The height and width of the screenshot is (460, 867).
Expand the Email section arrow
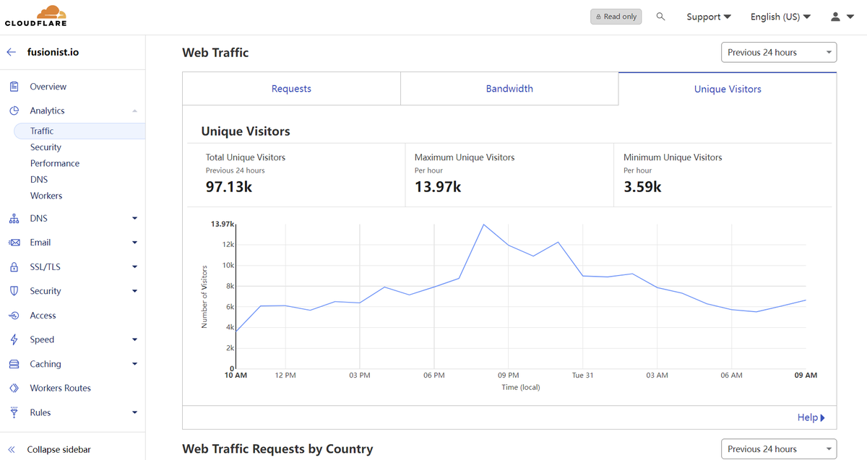click(x=134, y=243)
